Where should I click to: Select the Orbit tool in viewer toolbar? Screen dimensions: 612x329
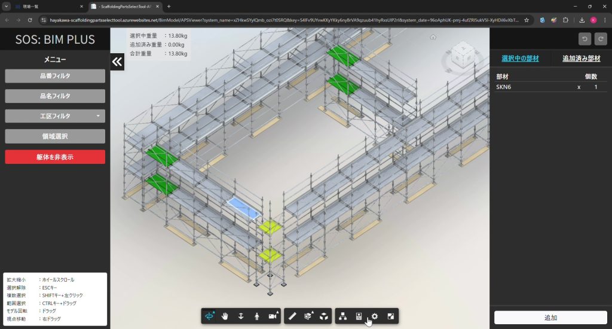coord(210,316)
